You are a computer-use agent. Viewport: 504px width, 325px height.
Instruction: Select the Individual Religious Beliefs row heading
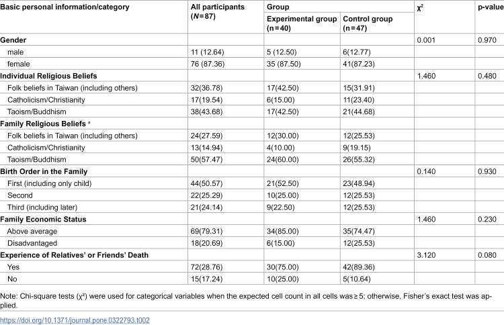(48, 76)
